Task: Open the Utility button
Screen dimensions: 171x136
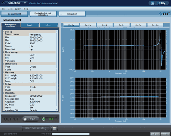Action: [159, 3]
